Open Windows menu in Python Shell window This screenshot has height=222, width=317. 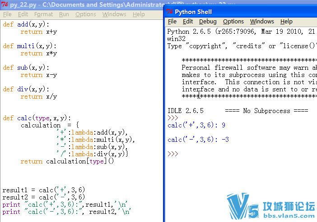coord(262,21)
